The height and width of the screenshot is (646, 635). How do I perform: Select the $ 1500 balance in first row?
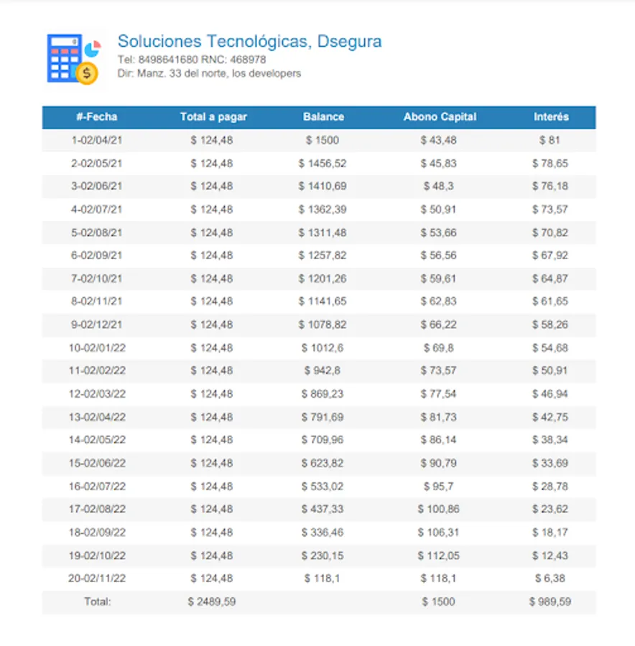click(x=323, y=141)
